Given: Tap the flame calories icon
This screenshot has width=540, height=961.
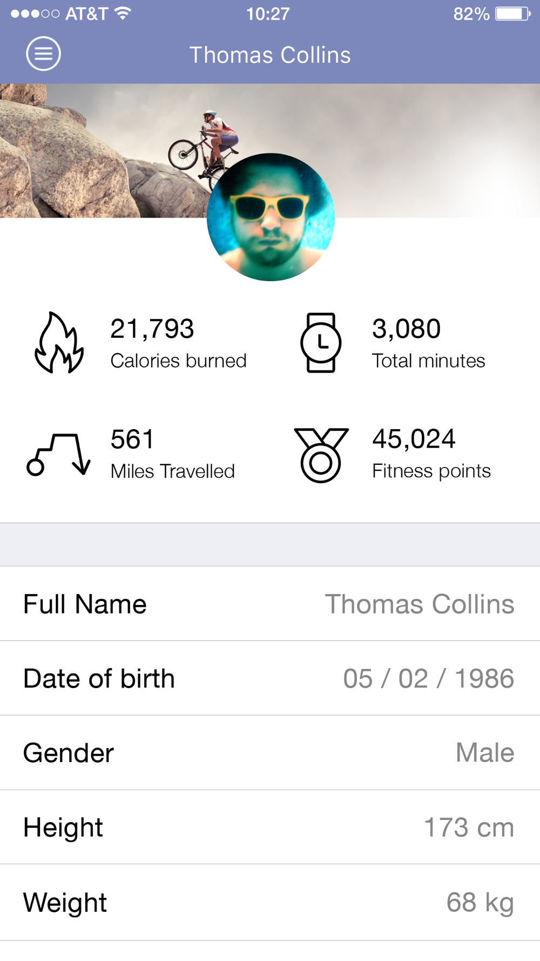Looking at the screenshot, I should (59, 343).
